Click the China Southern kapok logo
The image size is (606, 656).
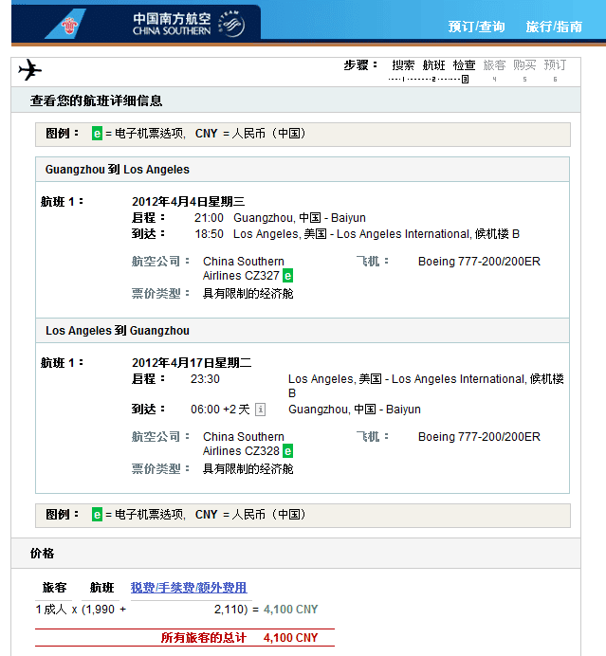coord(64,24)
